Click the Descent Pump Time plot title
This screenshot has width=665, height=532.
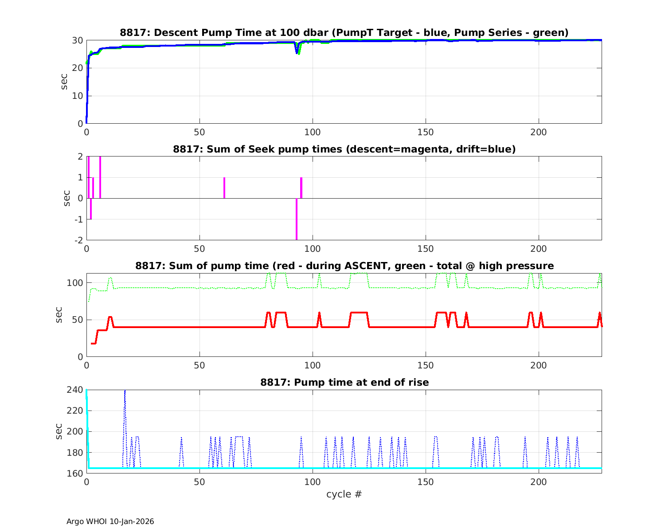344,32
